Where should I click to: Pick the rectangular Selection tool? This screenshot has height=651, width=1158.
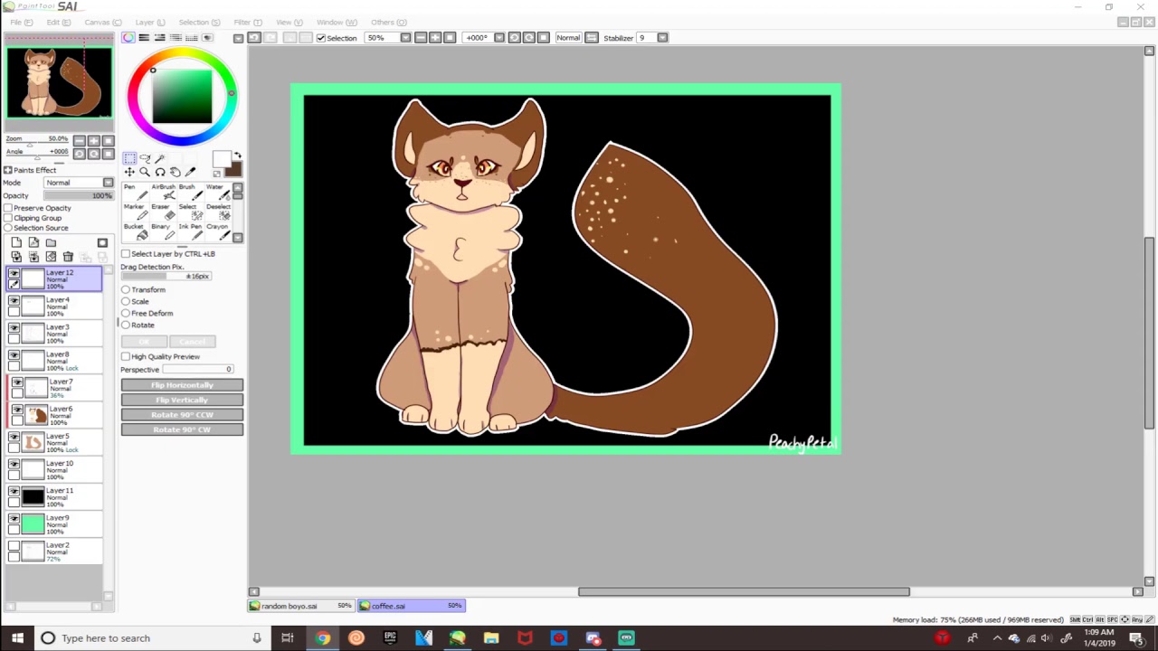click(x=129, y=158)
